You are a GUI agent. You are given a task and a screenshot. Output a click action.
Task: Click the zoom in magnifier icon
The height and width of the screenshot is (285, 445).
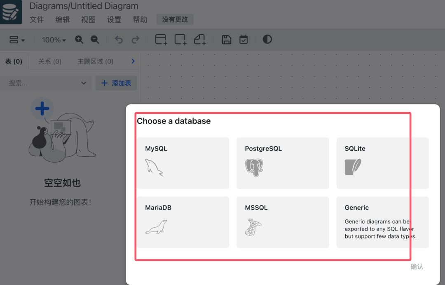coord(79,40)
